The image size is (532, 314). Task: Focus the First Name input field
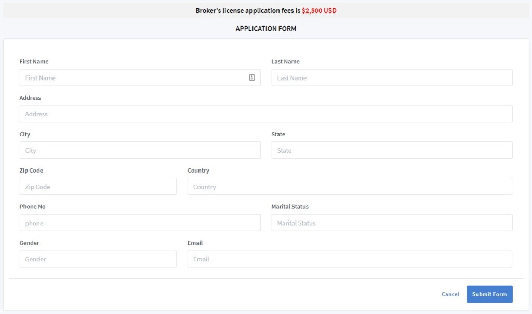coord(140,78)
